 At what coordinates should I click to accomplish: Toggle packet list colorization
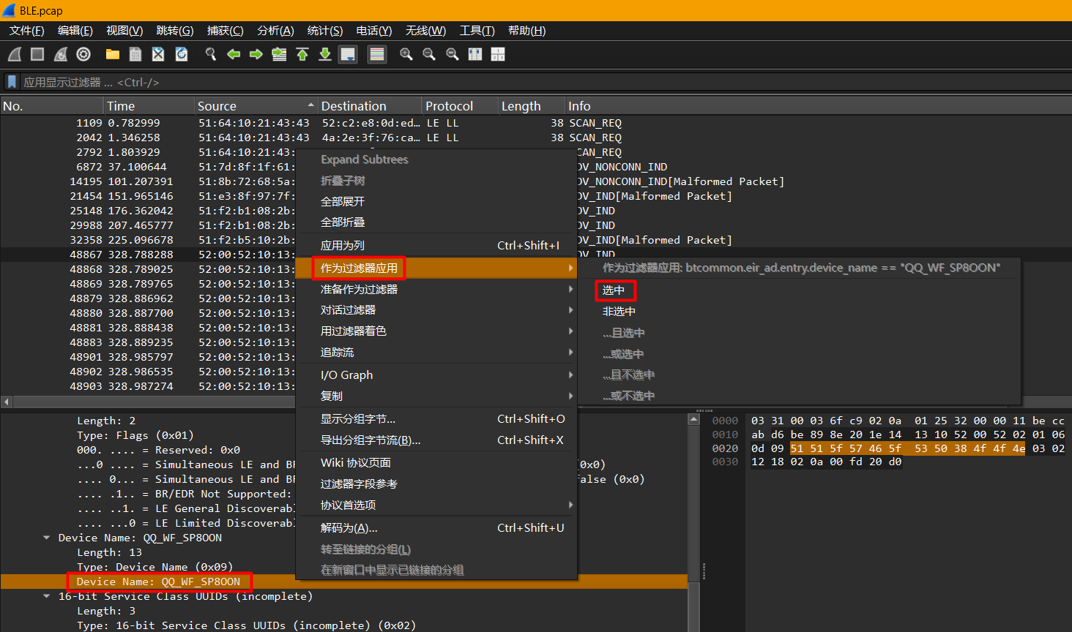tap(376, 54)
